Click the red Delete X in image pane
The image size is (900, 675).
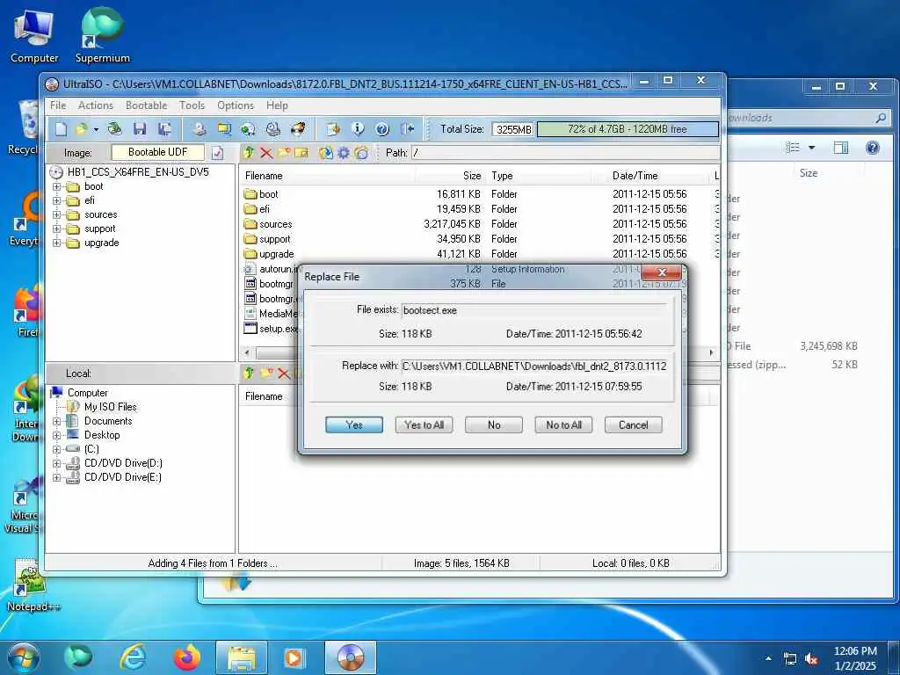pyautogui.click(x=266, y=153)
